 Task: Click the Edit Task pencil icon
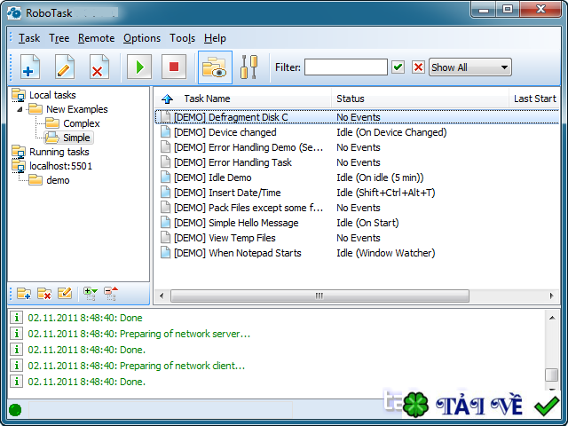[64, 67]
